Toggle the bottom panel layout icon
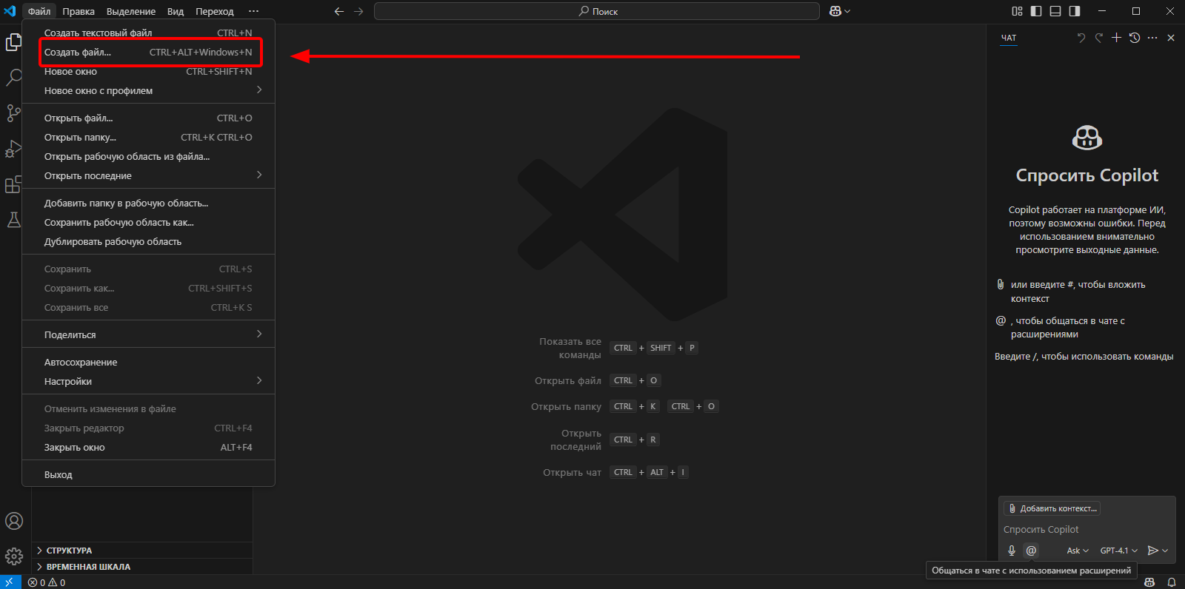Image resolution: width=1185 pixels, height=589 pixels. click(1055, 11)
